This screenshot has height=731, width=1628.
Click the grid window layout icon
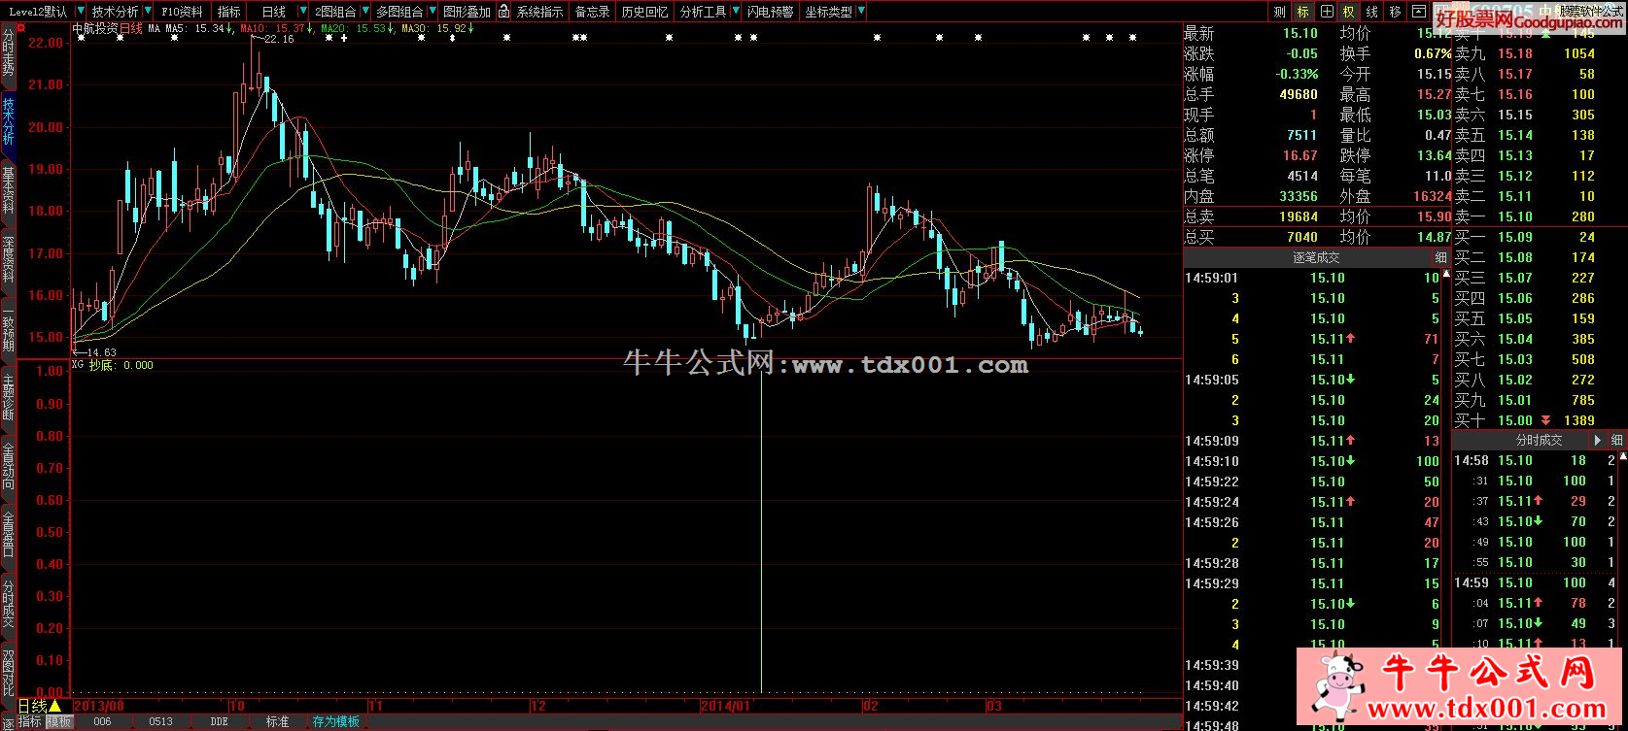click(1326, 12)
